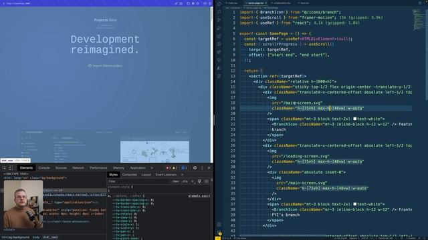This screenshot has width=428, height=240.
Task: Open the Application tab in DevTools
Action: pyautogui.click(x=138, y=168)
